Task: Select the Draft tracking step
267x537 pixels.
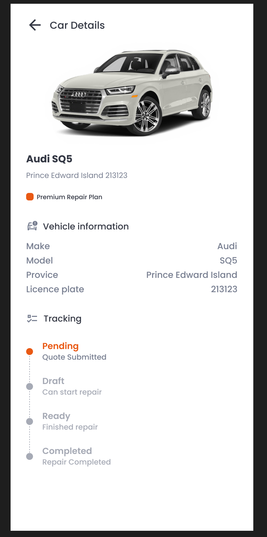Action: pyautogui.click(x=53, y=381)
